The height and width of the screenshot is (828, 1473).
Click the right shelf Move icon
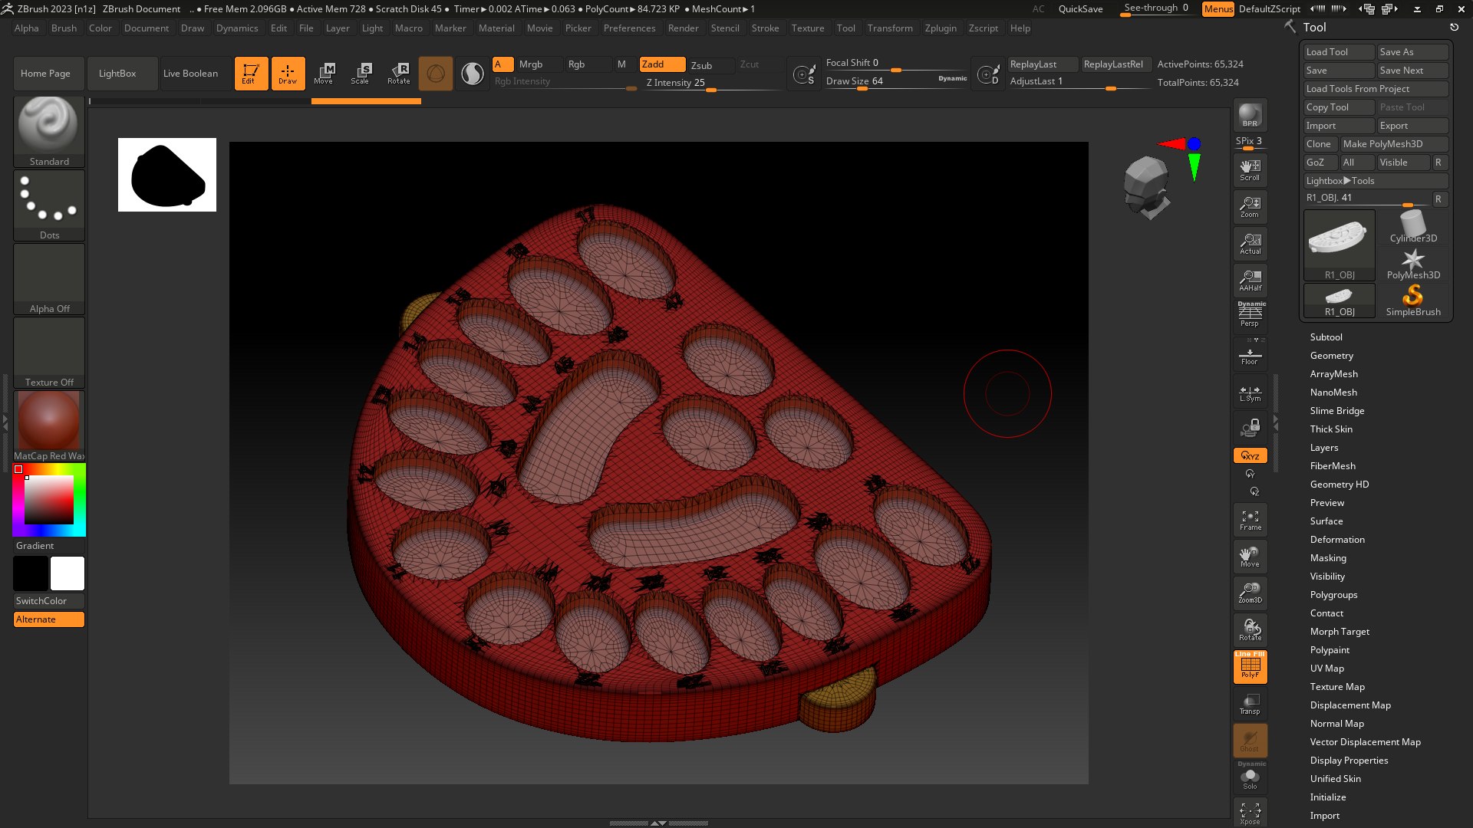tap(1250, 557)
